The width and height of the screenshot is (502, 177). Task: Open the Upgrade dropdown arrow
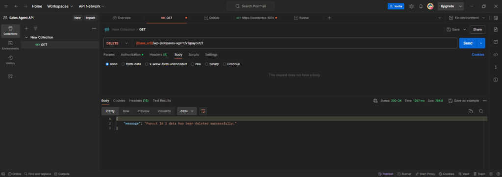tap(460, 6)
